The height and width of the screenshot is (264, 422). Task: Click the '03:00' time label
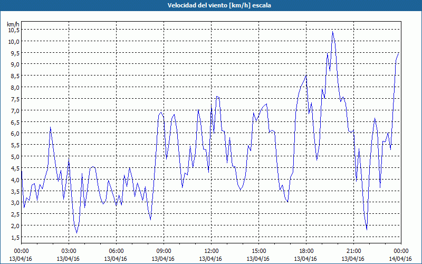[69, 251]
